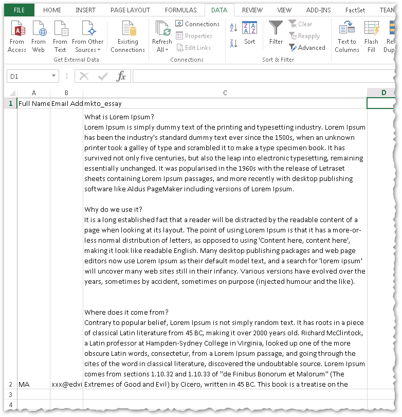This screenshot has width=402, height=417.
Task: Click the Name Box showing D1
Action: tap(29, 76)
